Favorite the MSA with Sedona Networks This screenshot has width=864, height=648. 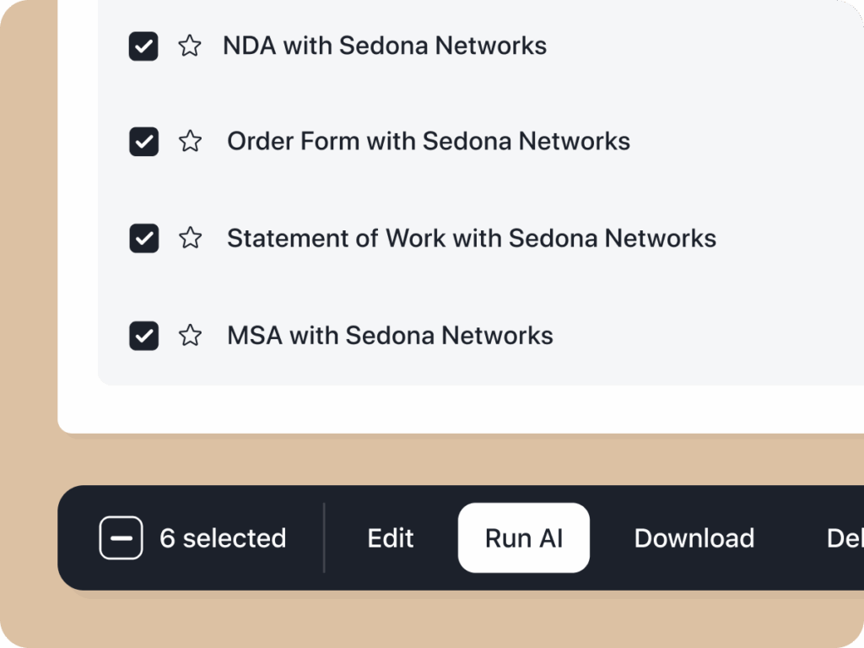click(x=191, y=336)
